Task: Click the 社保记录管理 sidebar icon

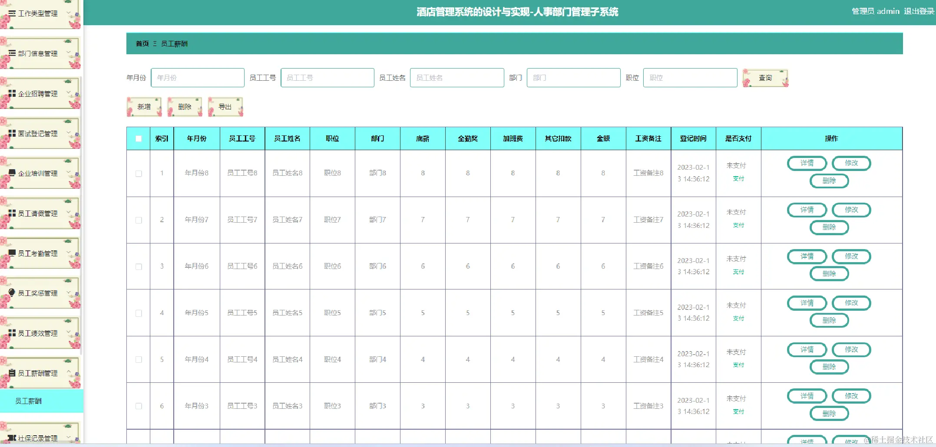Action: pyautogui.click(x=12, y=438)
